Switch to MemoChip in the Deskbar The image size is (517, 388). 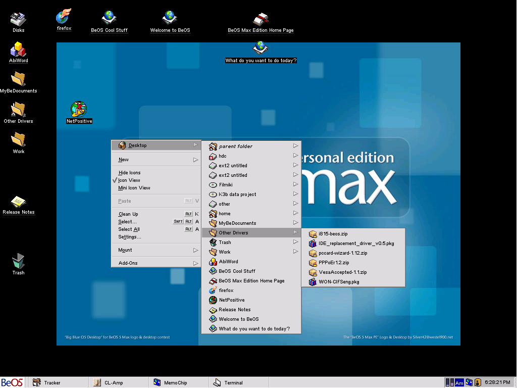click(178, 382)
